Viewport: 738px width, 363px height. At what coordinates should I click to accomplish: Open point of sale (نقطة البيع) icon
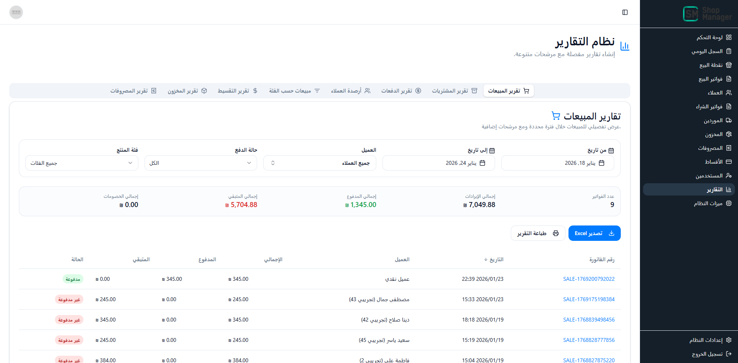coord(728,65)
